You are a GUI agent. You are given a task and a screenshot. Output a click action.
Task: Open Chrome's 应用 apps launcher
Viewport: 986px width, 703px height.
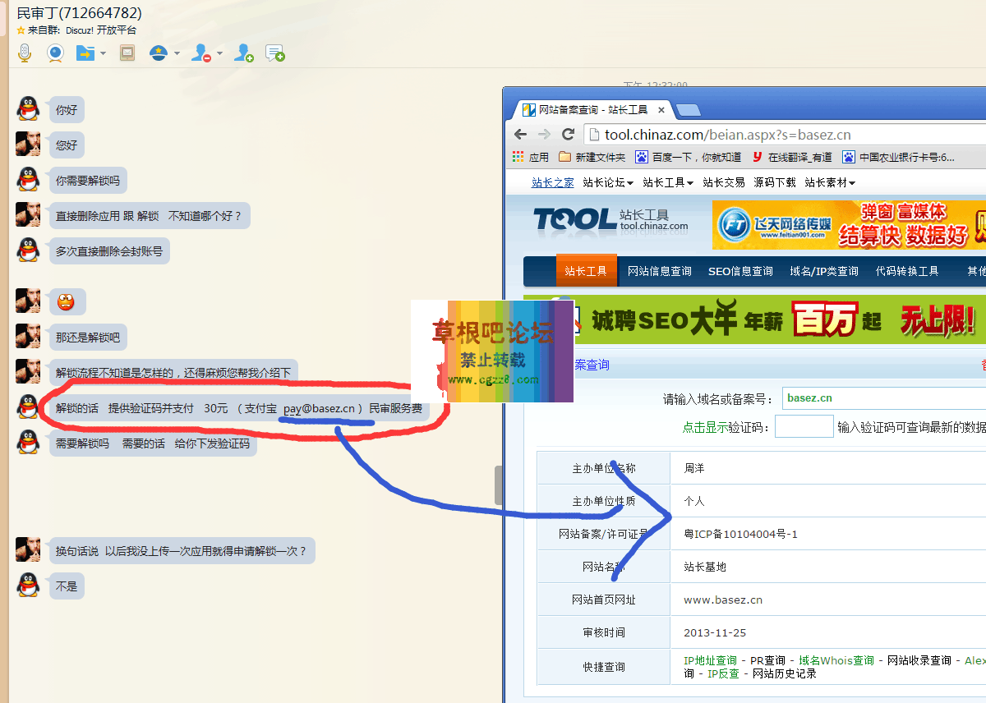526,156
